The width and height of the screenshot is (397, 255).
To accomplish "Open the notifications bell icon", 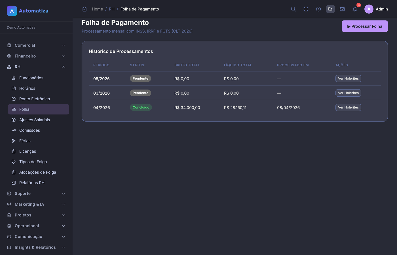I will click(x=355, y=9).
